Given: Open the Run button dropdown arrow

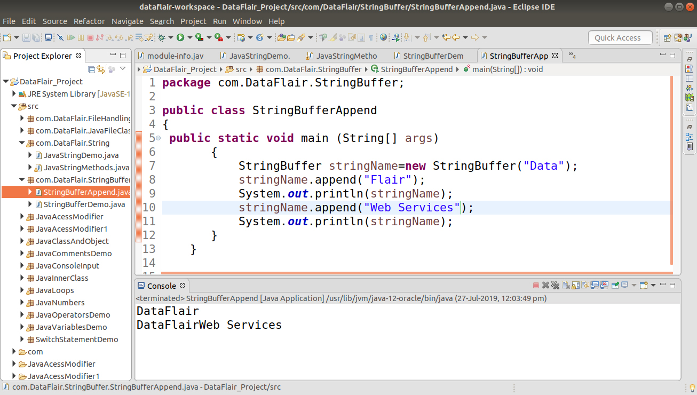Looking at the screenshot, I should (189, 38).
